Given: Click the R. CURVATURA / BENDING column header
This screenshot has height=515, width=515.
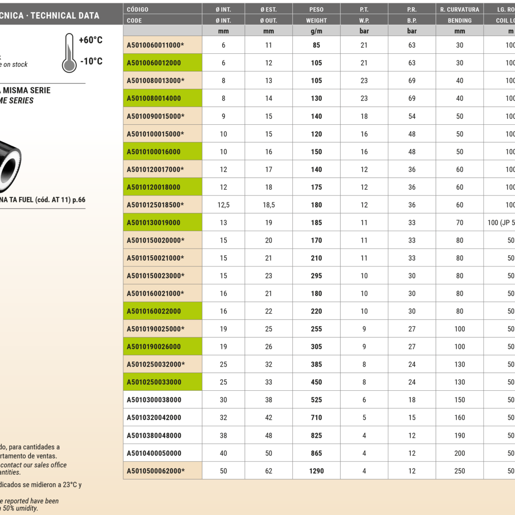Looking at the screenshot, I should 459,14.
